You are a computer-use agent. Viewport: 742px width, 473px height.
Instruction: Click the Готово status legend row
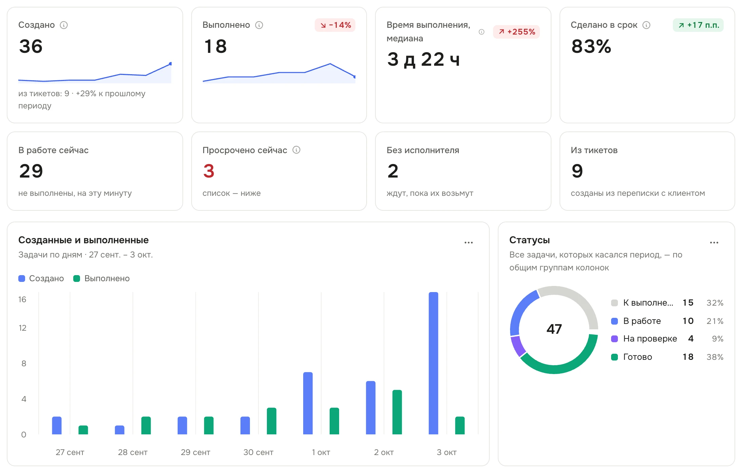667,357
